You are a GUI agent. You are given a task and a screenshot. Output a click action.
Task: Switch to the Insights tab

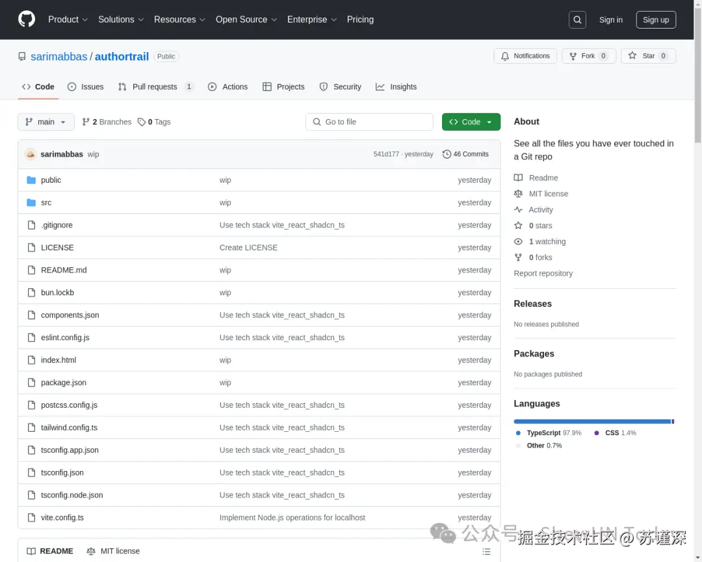coord(396,87)
